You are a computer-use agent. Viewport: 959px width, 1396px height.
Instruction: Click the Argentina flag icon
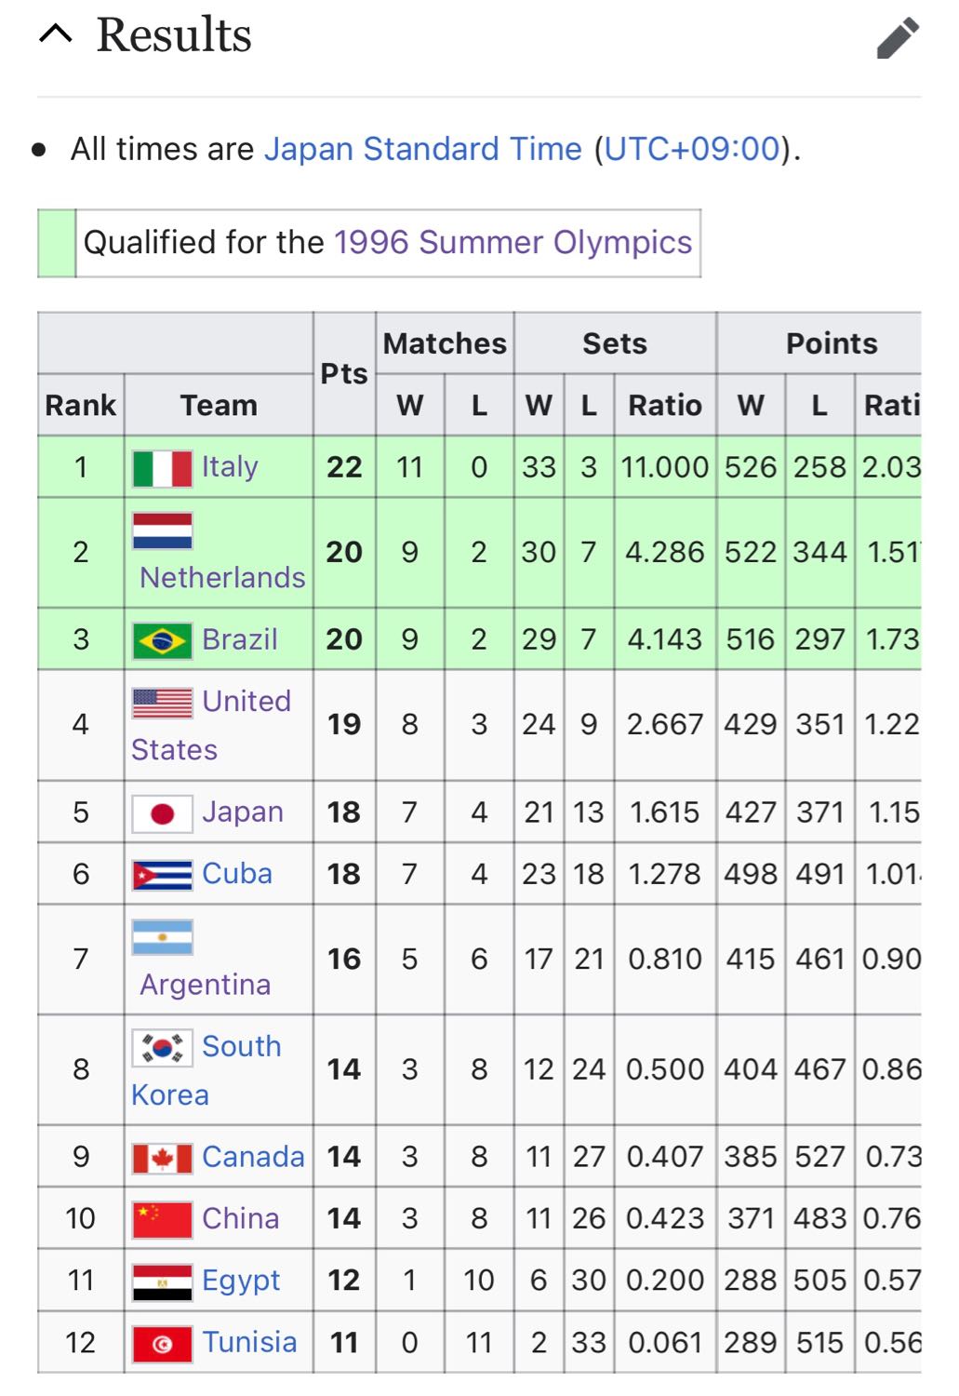163,937
